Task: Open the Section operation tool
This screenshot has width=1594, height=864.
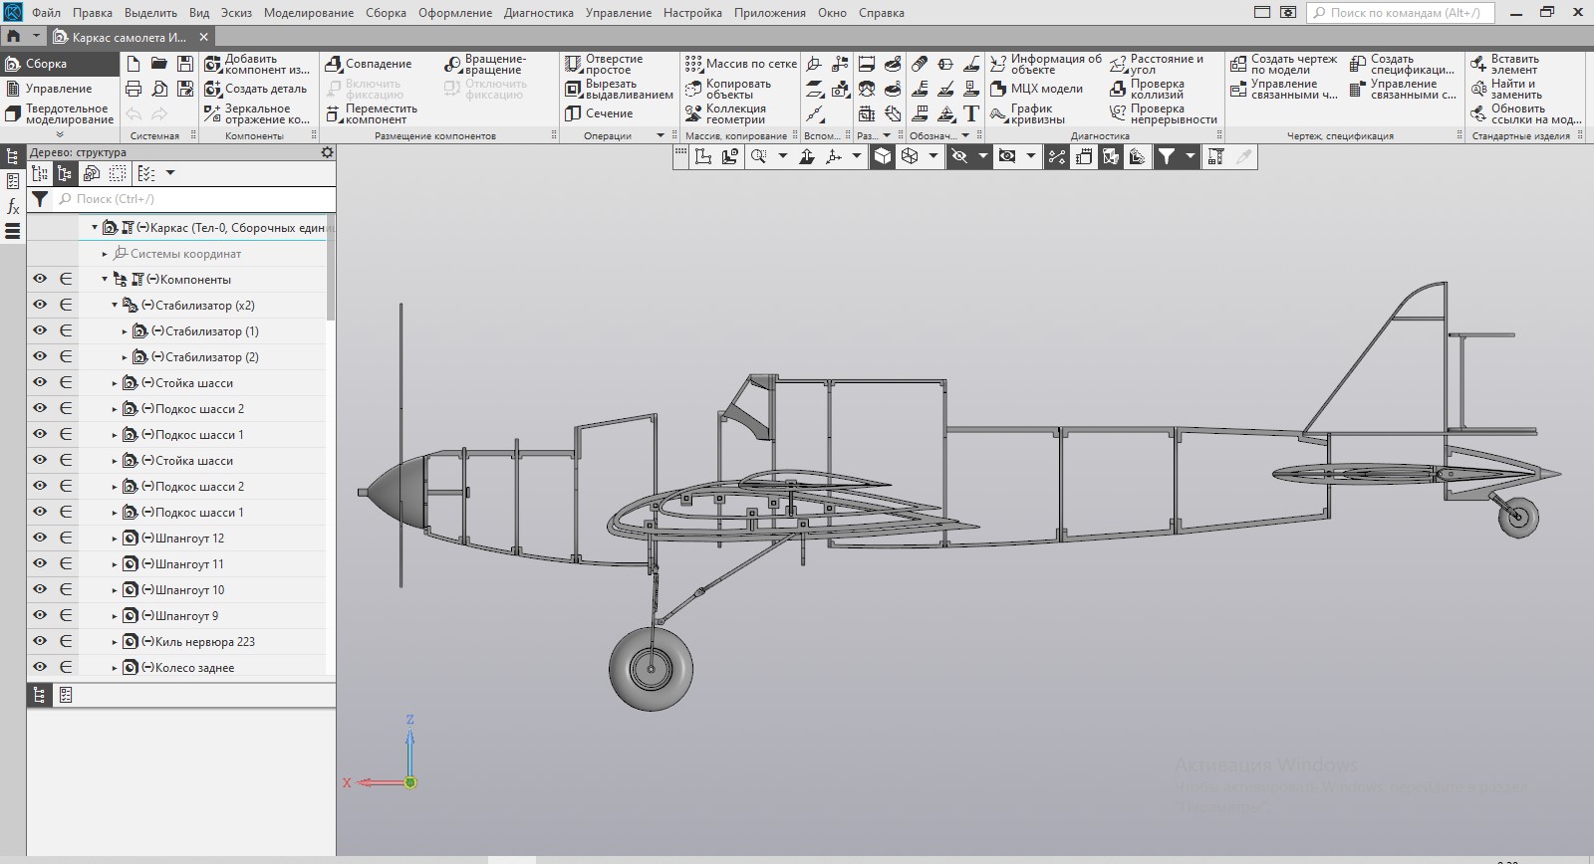Action: (x=573, y=113)
